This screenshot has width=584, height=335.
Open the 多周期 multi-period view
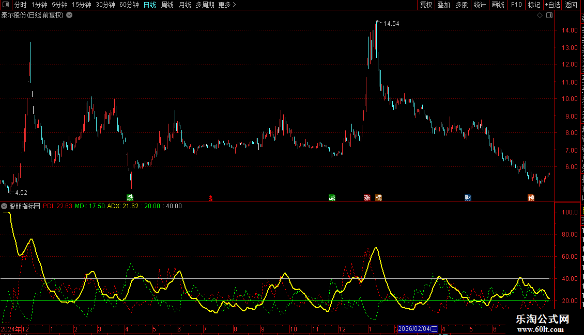pyautogui.click(x=205, y=5)
